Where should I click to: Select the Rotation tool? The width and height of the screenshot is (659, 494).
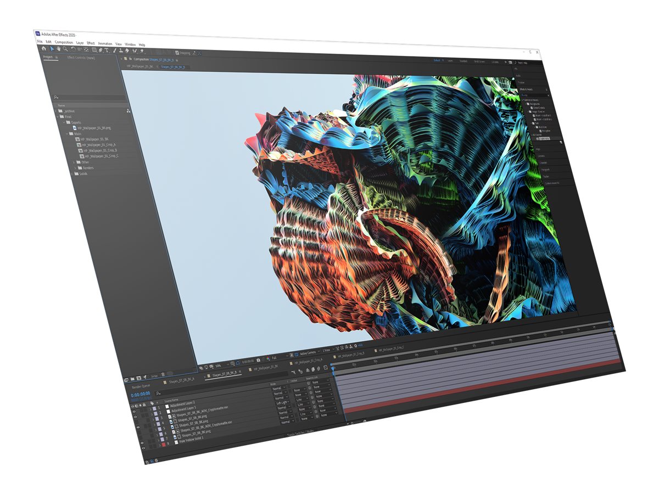click(73, 49)
